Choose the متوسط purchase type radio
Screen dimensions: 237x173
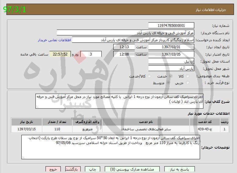click(x=168, y=83)
